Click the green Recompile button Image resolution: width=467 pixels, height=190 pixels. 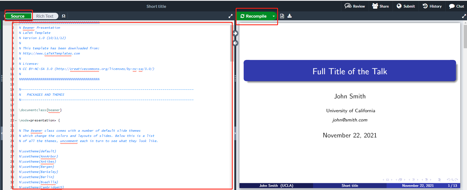254,16
